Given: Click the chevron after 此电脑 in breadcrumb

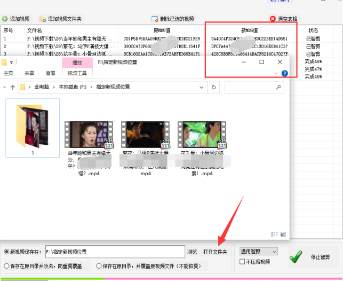Looking at the screenshot, I should pos(54,88).
